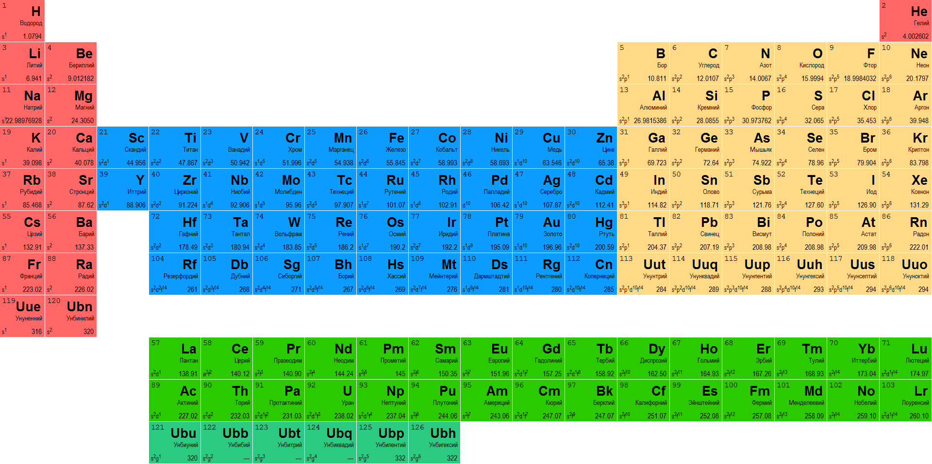Click the Bromine (Br) cell
Screen dimensions: 932x464
point(853,147)
